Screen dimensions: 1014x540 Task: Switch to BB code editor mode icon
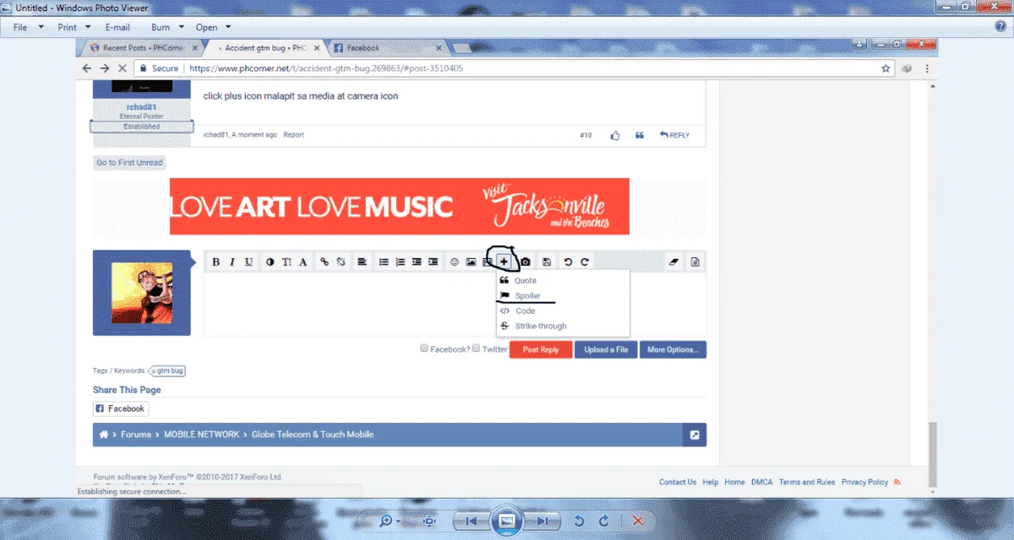coord(695,262)
